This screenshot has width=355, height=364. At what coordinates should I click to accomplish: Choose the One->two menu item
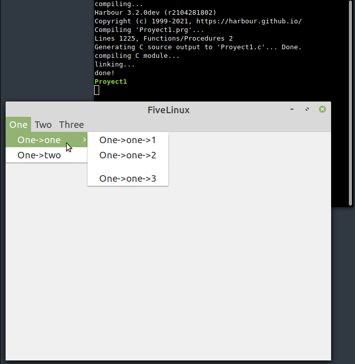point(46,155)
